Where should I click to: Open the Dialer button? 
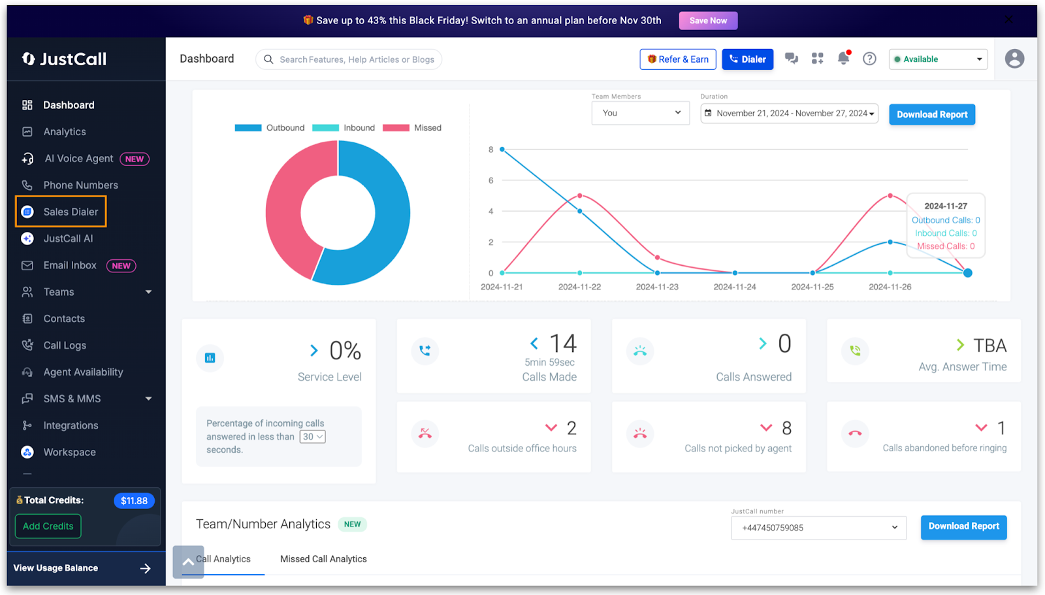[748, 59]
